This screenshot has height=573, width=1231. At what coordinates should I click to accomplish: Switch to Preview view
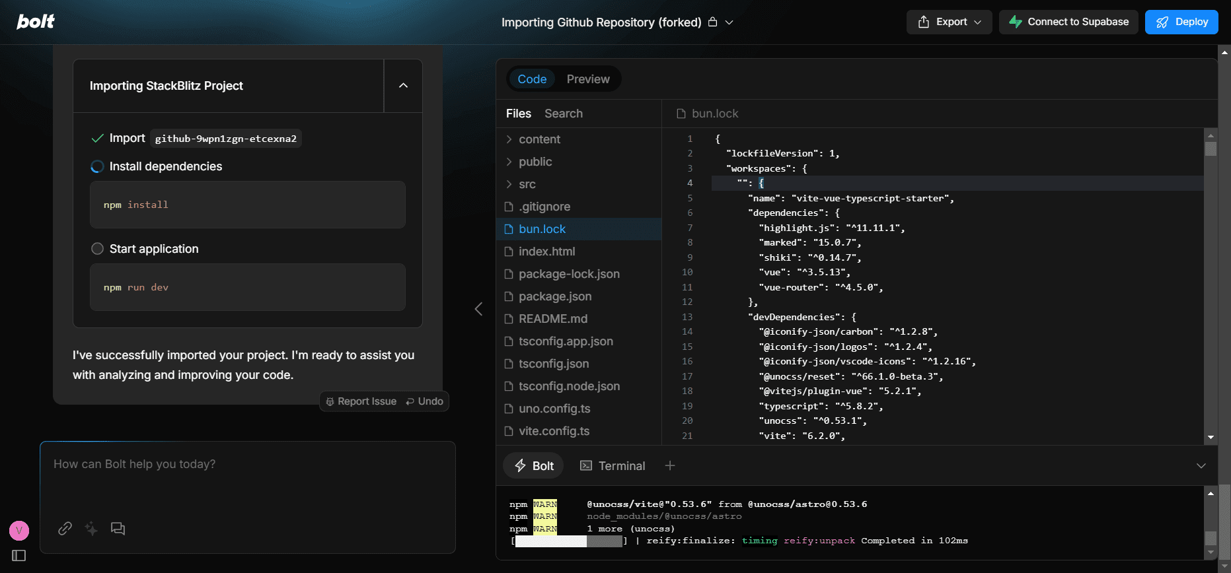pyautogui.click(x=588, y=79)
